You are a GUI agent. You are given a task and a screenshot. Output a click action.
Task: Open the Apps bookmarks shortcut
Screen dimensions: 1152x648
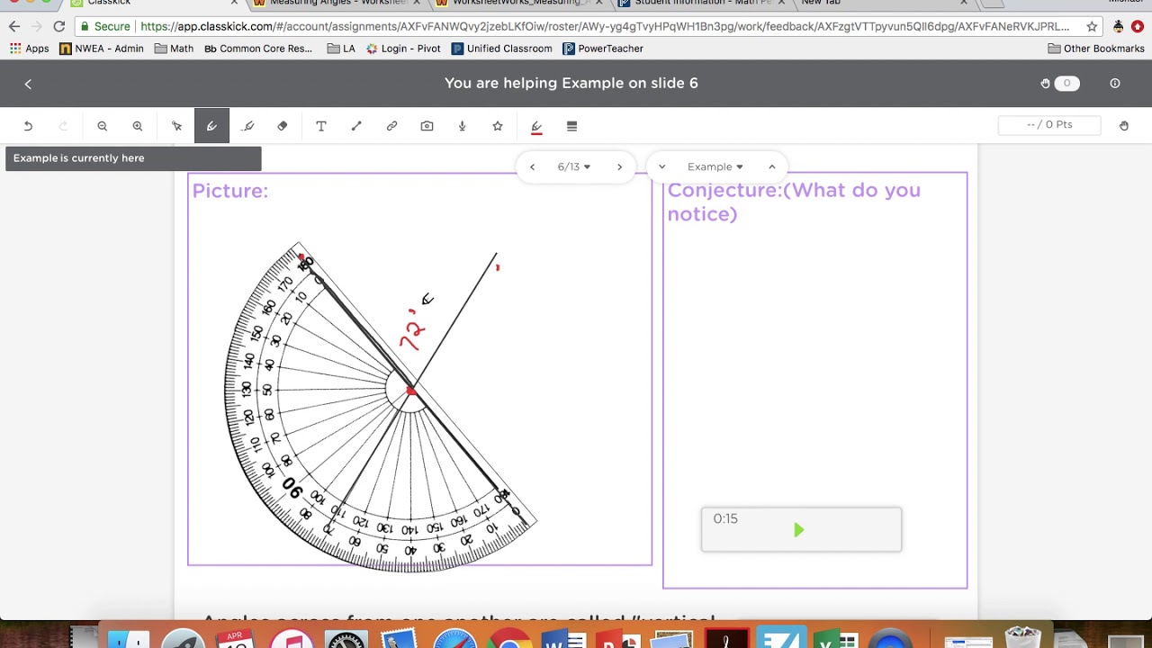[30, 49]
